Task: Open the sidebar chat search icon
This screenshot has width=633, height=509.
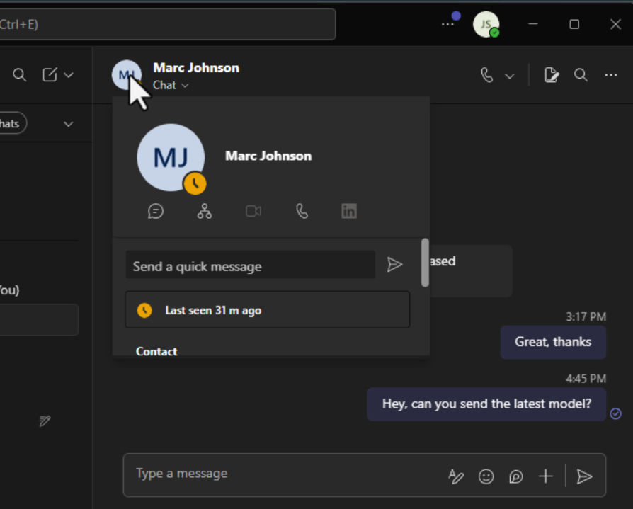Action: pyautogui.click(x=19, y=74)
